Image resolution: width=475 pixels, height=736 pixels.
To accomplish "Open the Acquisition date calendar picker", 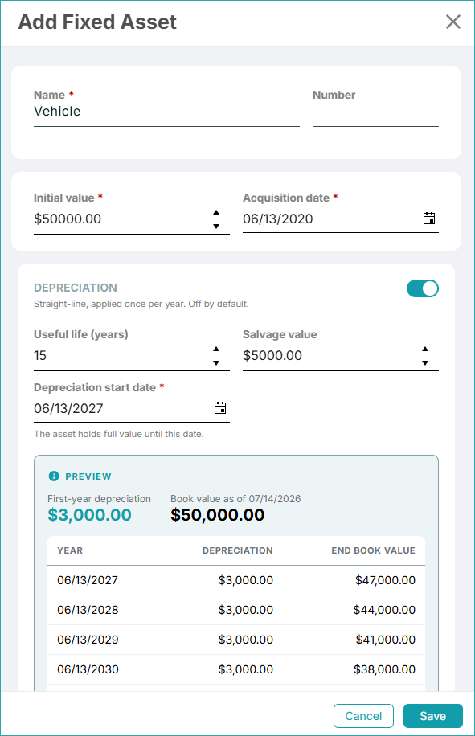I will pos(429,219).
